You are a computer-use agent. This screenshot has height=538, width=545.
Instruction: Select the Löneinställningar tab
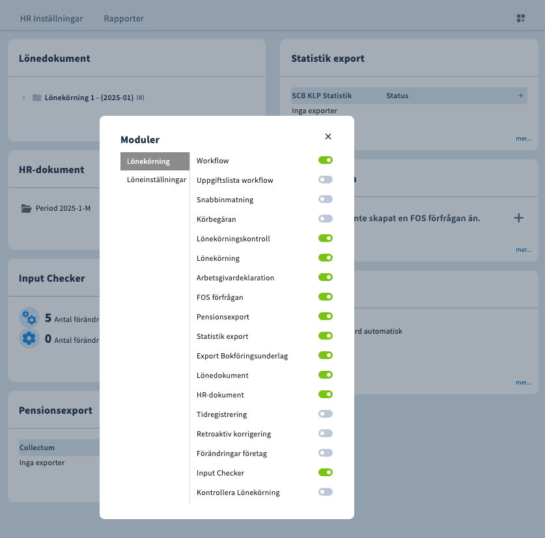pos(156,180)
